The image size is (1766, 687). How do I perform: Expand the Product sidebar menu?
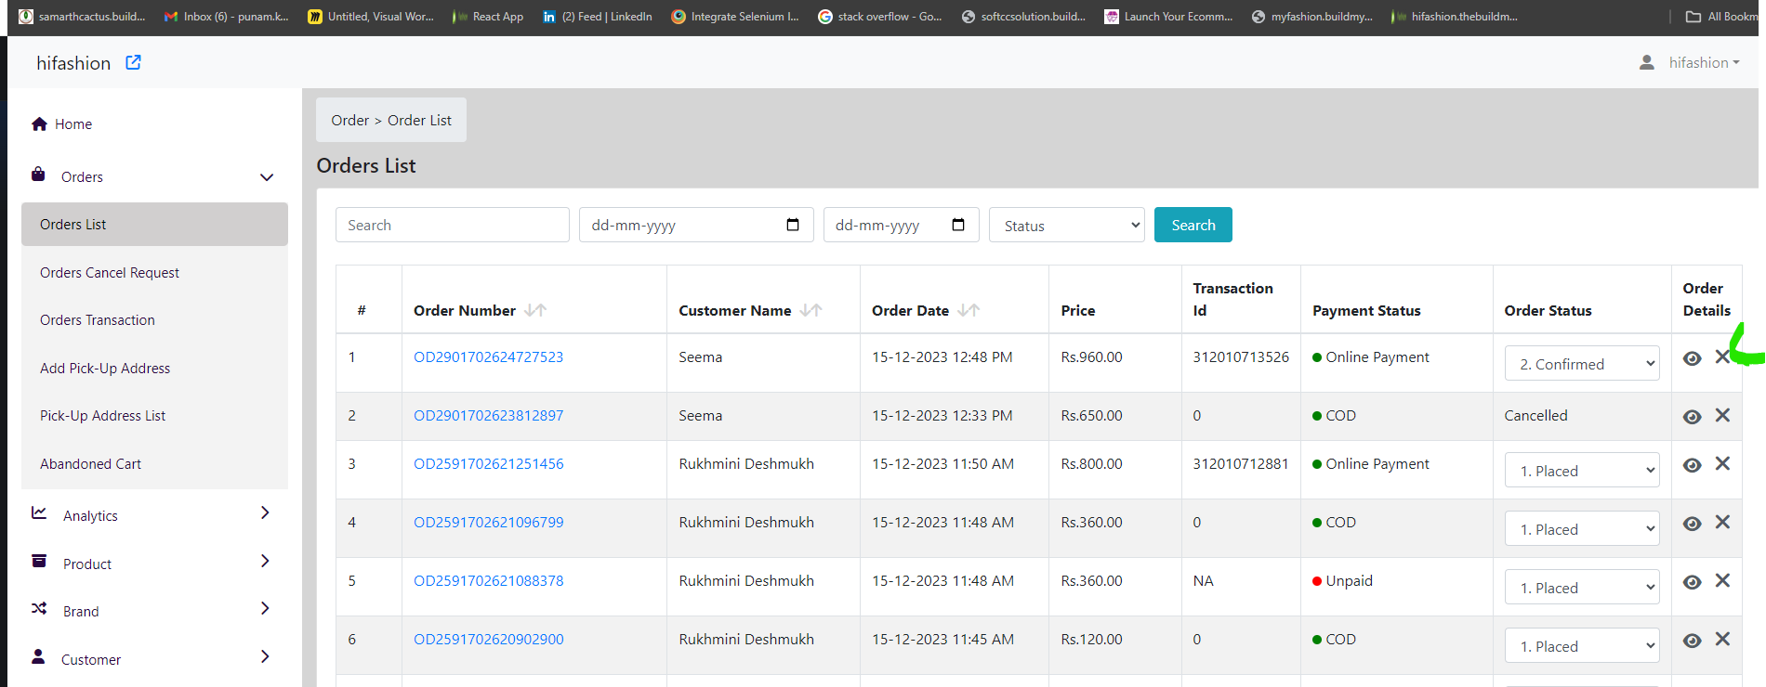[266, 561]
